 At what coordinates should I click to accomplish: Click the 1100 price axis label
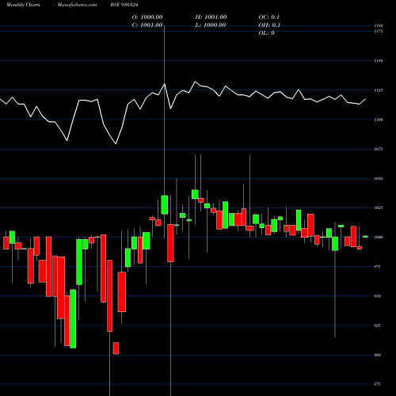[379, 120]
